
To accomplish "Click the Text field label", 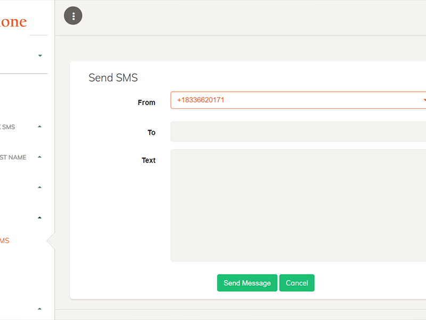I will pyautogui.click(x=149, y=160).
